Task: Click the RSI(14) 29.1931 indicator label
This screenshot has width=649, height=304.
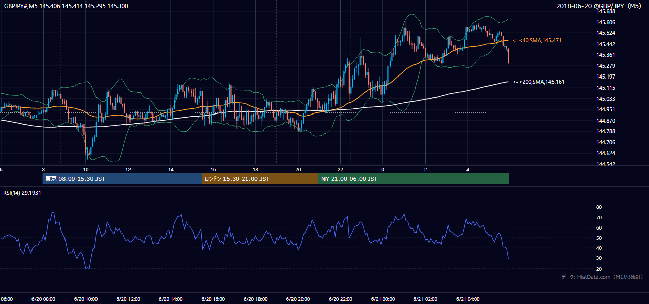Action: pyautogui.click(x=22, y=193)
